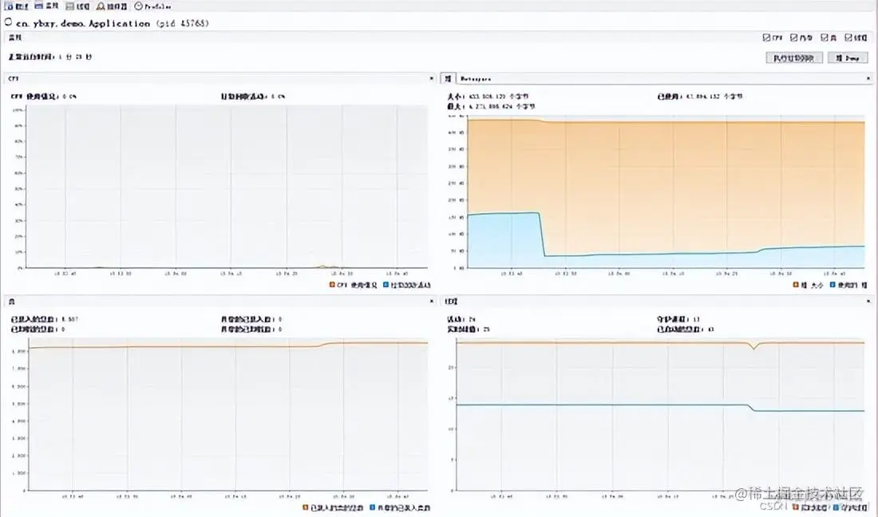The height and width of the screenshot is (517, 878).
Task: Open the Threads tab
Action: pos(78,6)
